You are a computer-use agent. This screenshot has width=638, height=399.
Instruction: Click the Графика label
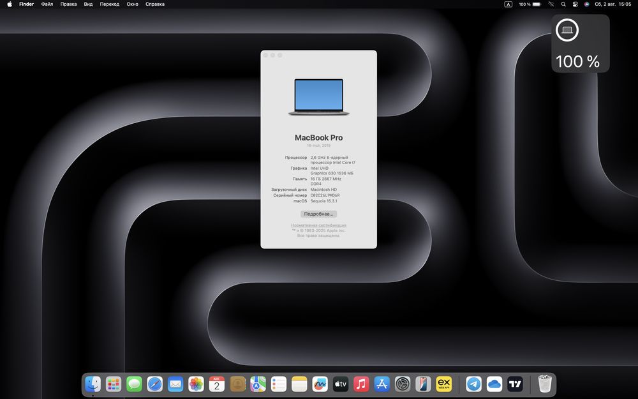coord(299,168)
